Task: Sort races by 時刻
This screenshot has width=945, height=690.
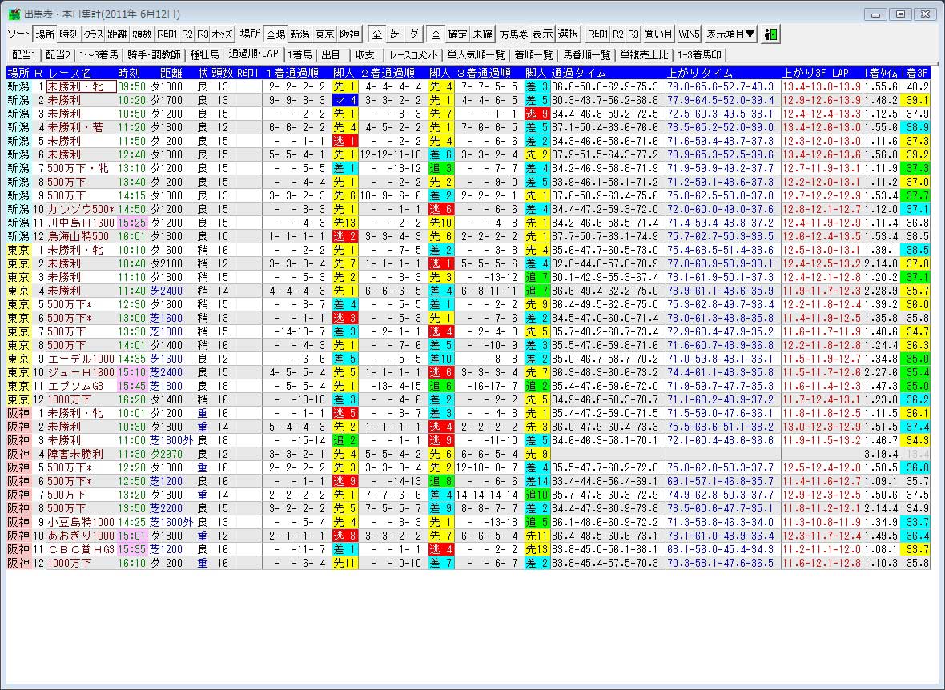Action: (x=69, y=34)
